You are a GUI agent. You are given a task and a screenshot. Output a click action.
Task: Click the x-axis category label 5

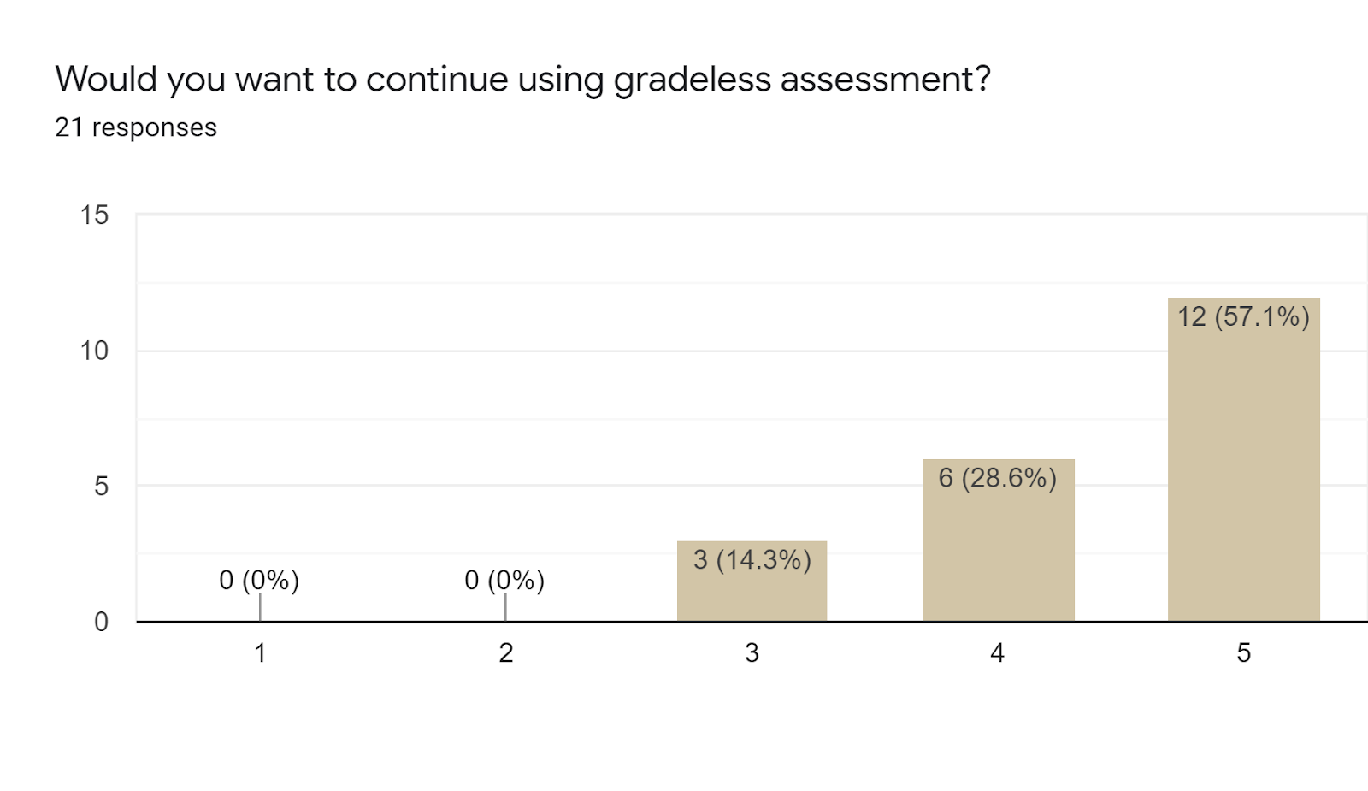point(1243,653)
